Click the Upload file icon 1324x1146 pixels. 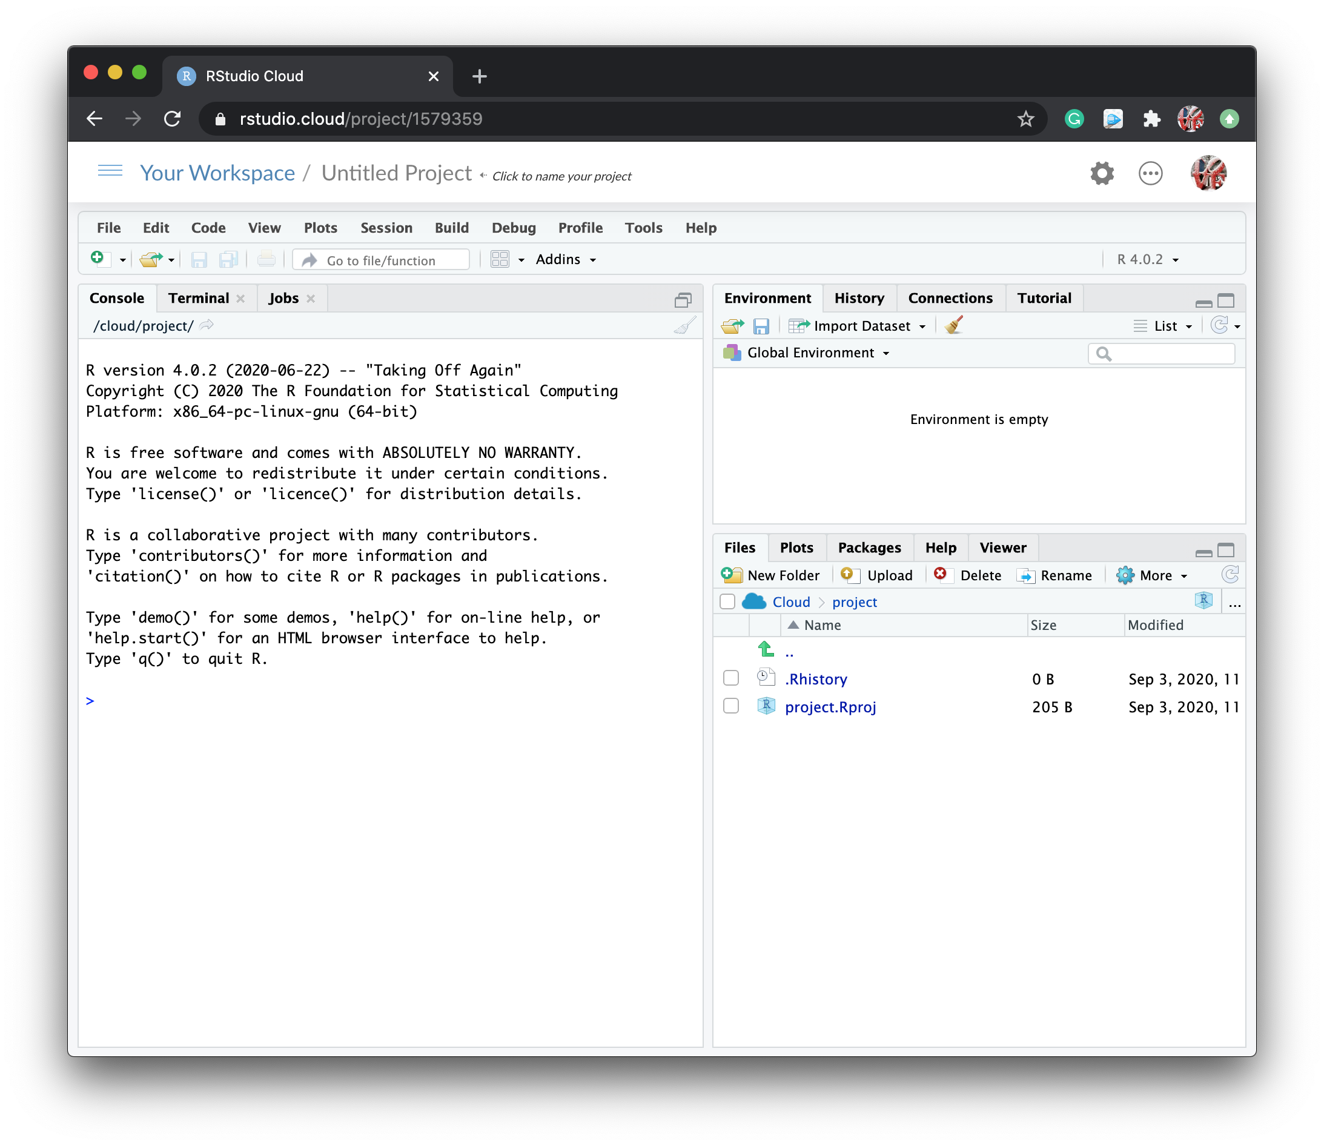(x=849, y=575)
